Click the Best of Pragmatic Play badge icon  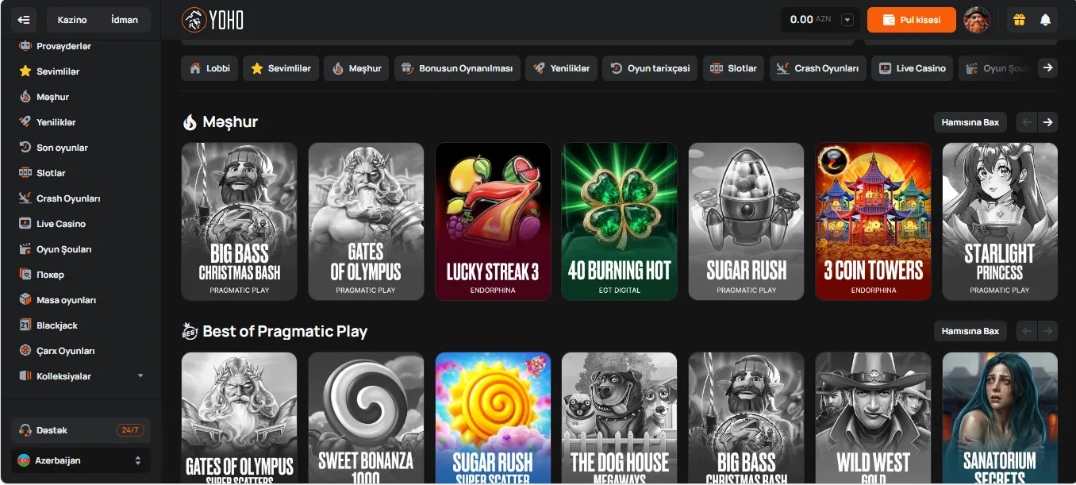tap(190, 331)
